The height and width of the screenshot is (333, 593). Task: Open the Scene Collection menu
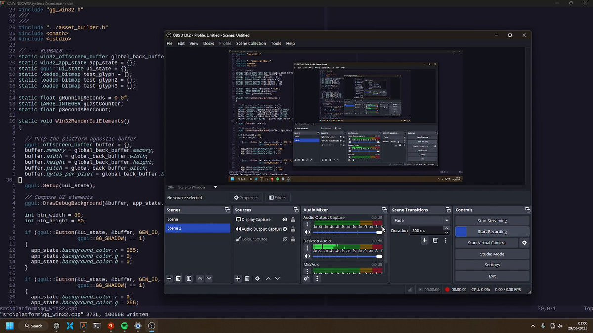pos(251,43)
